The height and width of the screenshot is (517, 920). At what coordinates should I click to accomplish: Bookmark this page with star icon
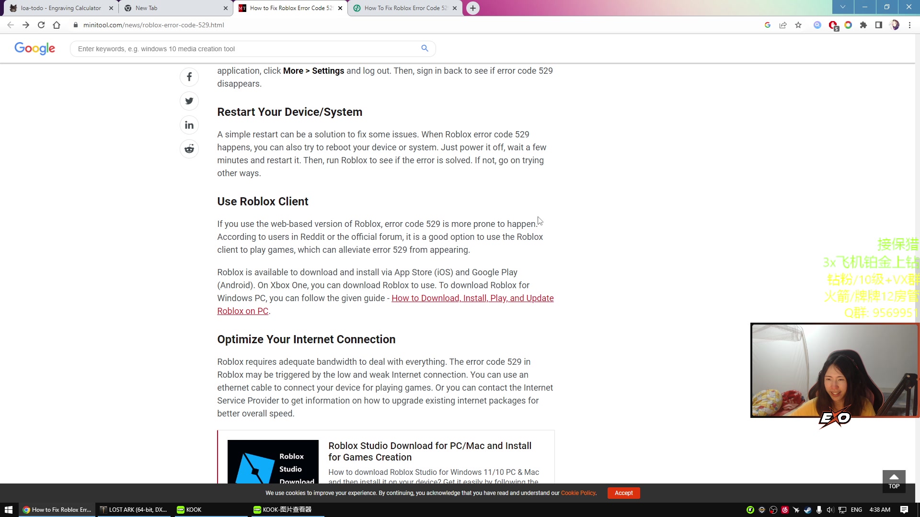[798, 25]
